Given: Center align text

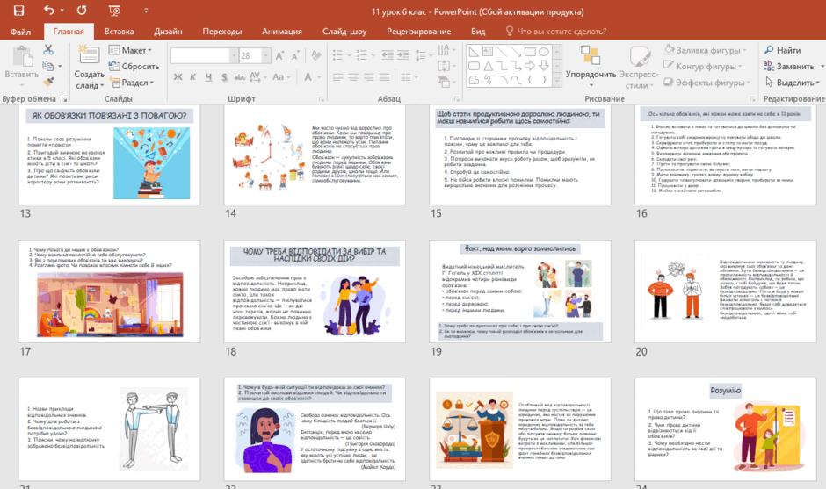Looking at the screenshot, I should [353, 77].
